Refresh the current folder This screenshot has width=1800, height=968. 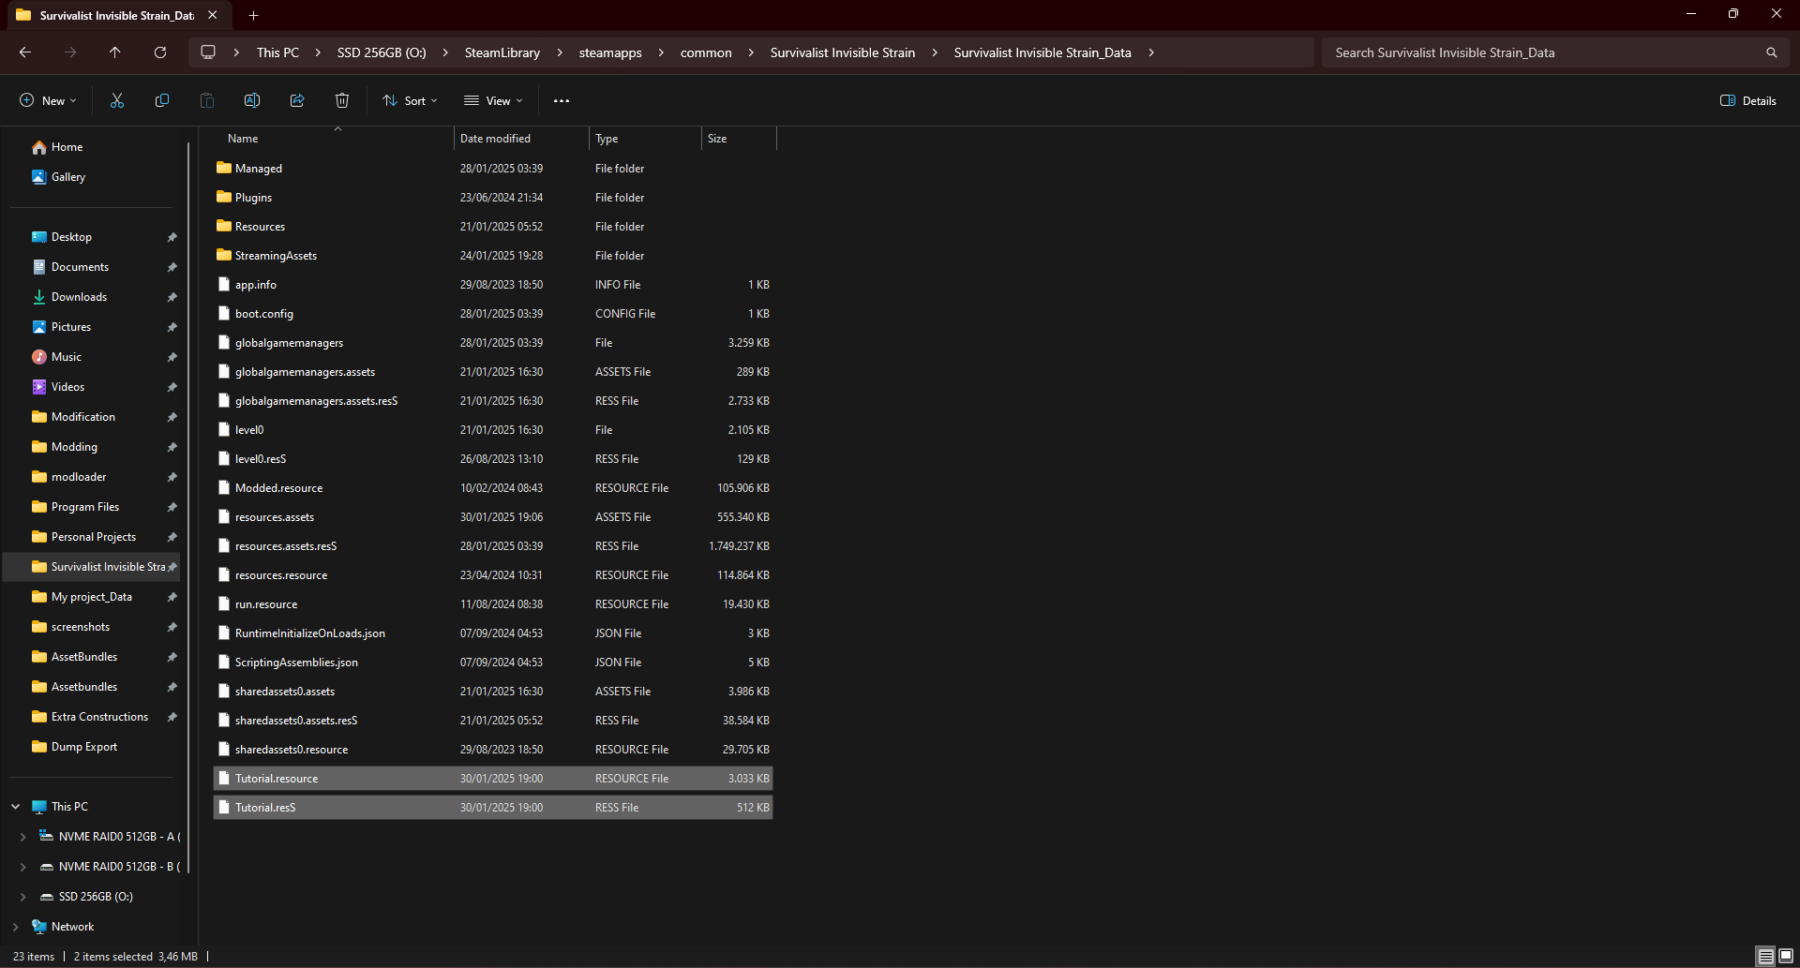(x=160, y=52)
